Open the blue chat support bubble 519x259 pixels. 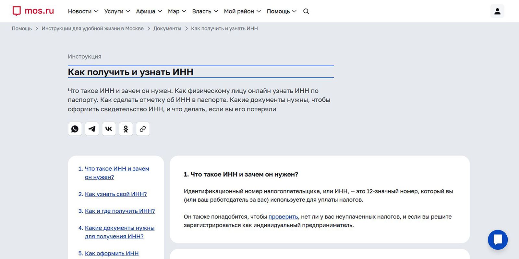tap(498, 240)
